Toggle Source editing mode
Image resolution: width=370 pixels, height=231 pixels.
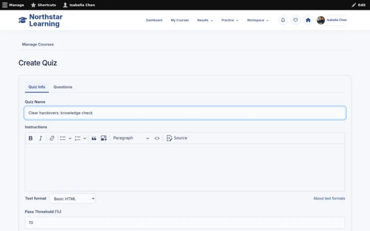(x=177, y=138)
